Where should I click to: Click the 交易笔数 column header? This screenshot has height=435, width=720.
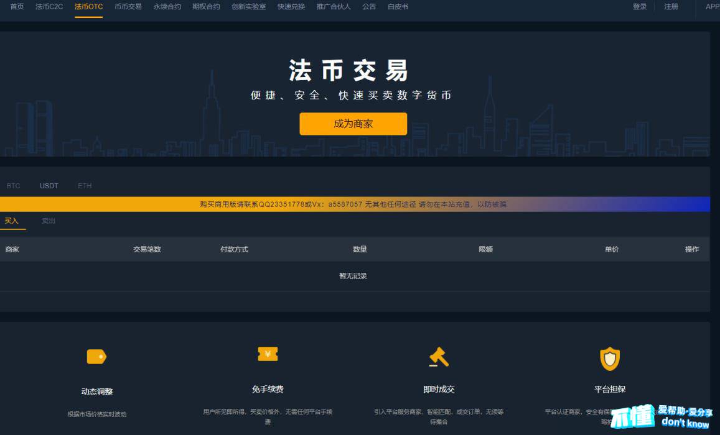click(x=147, y=249)
